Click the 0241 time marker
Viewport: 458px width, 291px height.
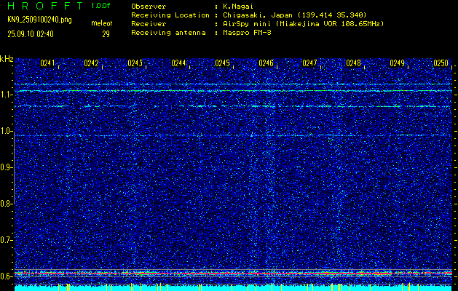pos(47,63)
